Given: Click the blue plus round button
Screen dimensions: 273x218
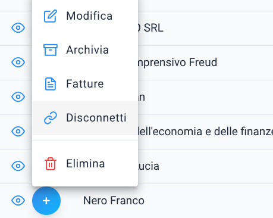Looking at the screenshot, I should [x=46, y=201].
